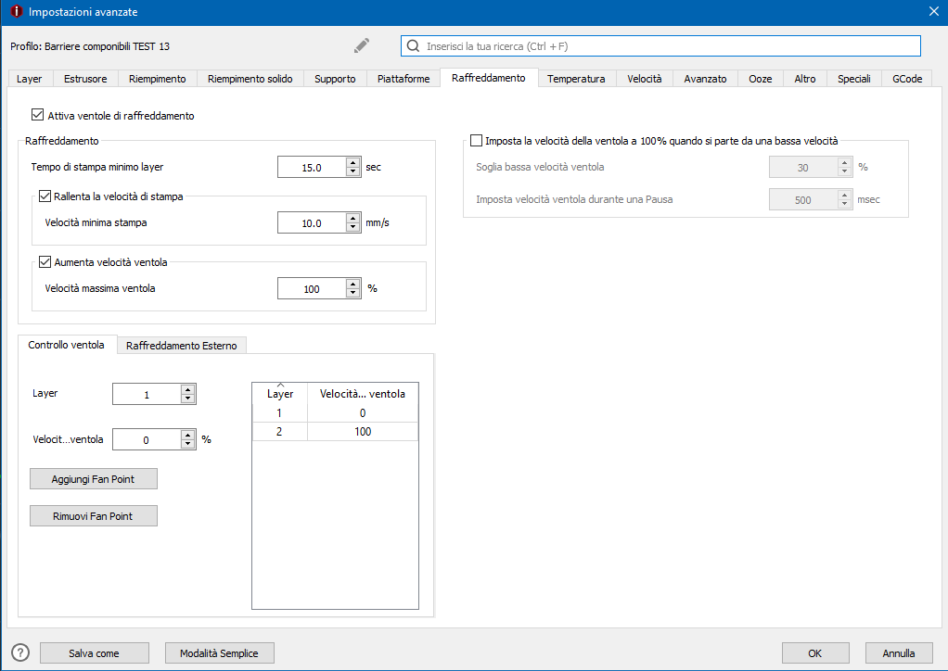Viewport: 948px width, 671px height.
Task: Click Salva come to save profile
Action: click(x=94, y=653)
